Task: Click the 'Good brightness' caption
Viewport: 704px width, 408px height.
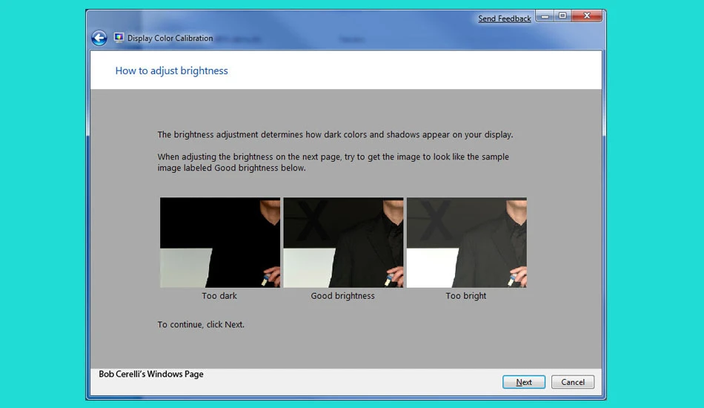Action: [342, 296]
